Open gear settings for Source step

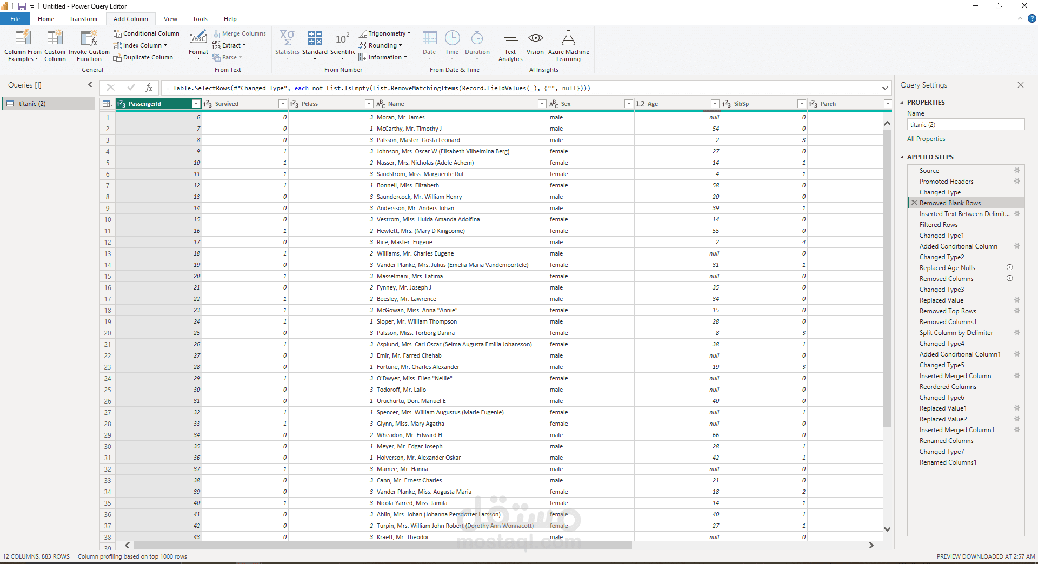(1016, 171)
